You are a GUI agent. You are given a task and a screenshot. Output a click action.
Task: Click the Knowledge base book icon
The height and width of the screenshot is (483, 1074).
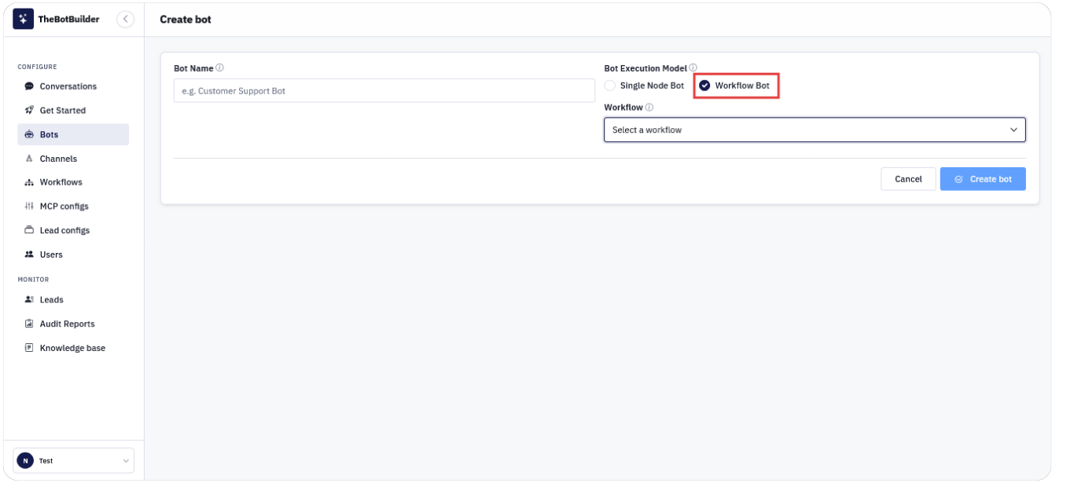click(29, 348)
